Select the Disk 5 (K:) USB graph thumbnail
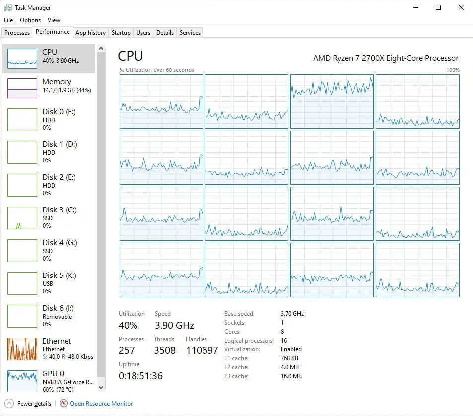The image size is (473, 416). coord(22,283)
